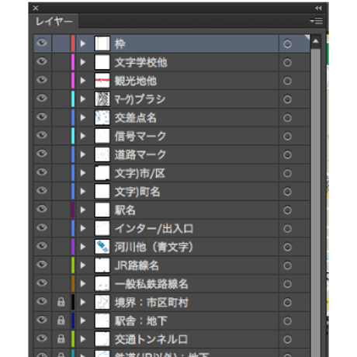
Task: Expand the 観光地他 layer
Action: pos(83,81)
